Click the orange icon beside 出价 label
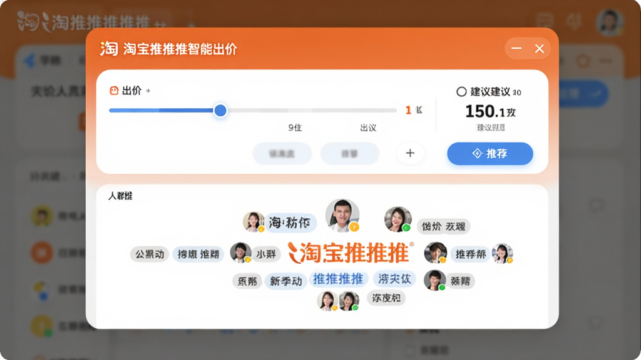 coord(114,91)
